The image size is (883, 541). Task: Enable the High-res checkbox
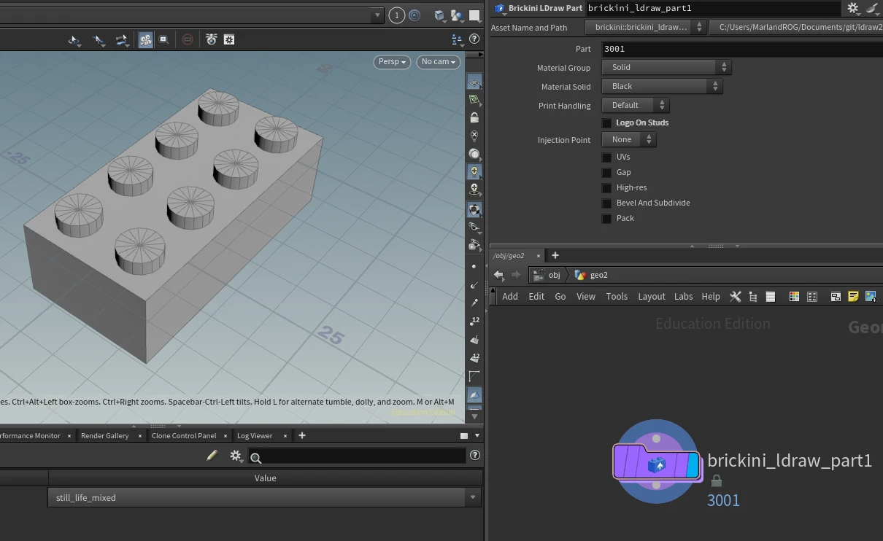(x=606, y=188)
